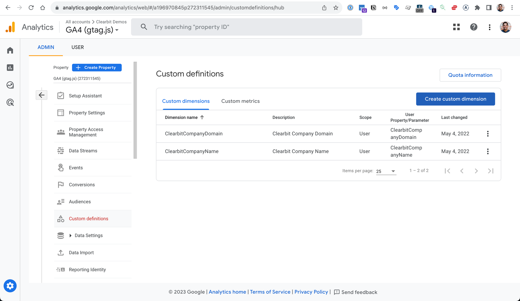This screenshot has width=520, height=301.
Task: Select the Custom metrics tab
Action: point(240,101)
